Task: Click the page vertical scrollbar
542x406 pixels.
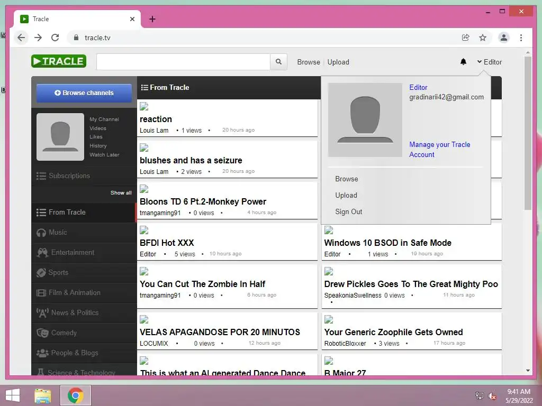Action: pos(528,133)
